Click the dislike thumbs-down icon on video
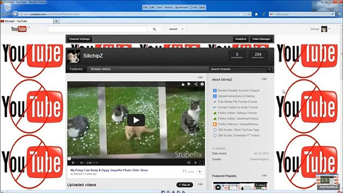343x193 pixels. pos(189,84)
